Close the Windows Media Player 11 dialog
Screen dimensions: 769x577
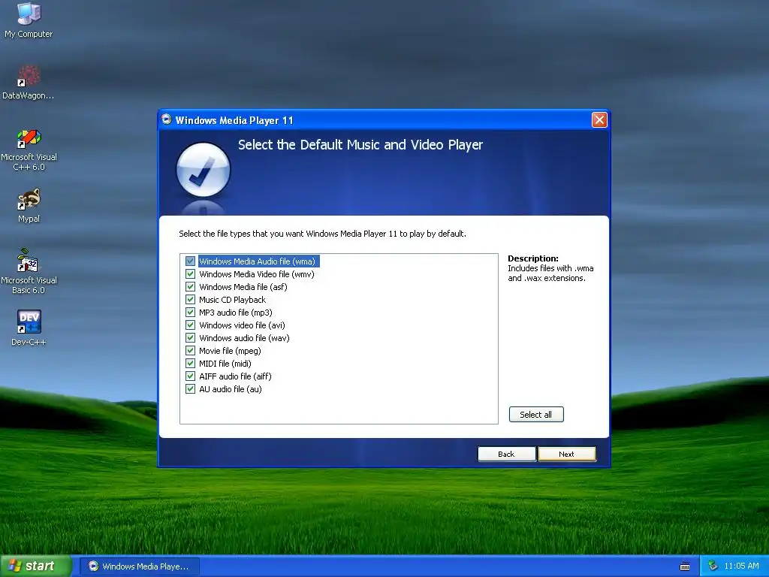pyautogui.click(x=599, y=119)
